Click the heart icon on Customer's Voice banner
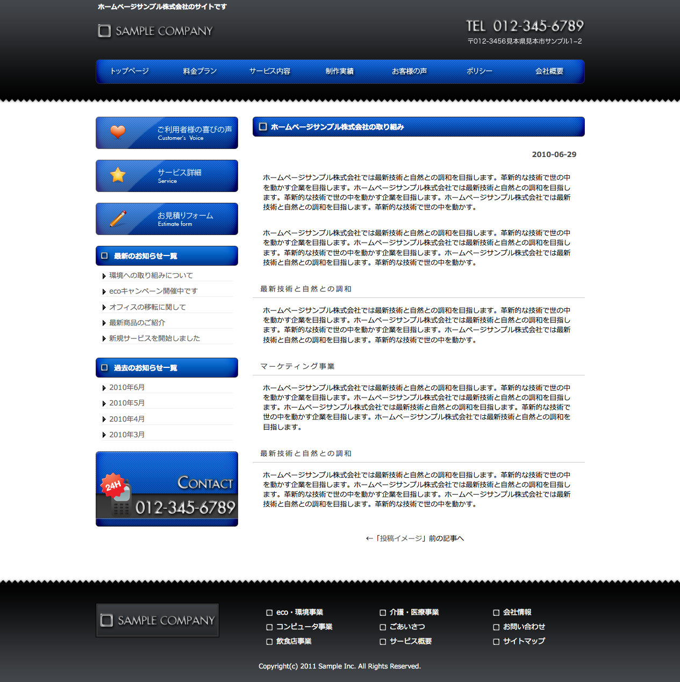The image size is (680, 682). [x=118, y=132]
